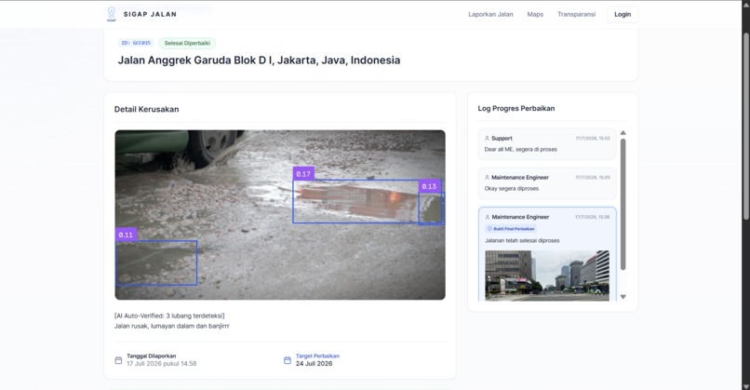This screenshot has width=750, height=390.
Task: Open the Transparansi menu item
Action: (576, 14)
